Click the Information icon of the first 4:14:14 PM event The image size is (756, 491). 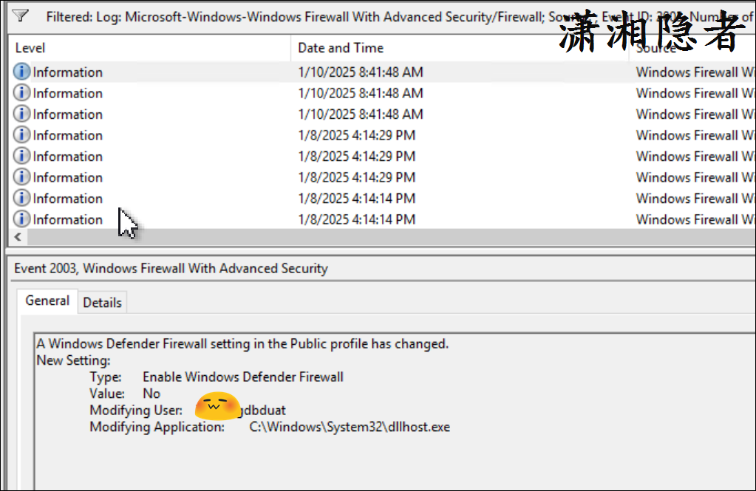tap(22, 199)
